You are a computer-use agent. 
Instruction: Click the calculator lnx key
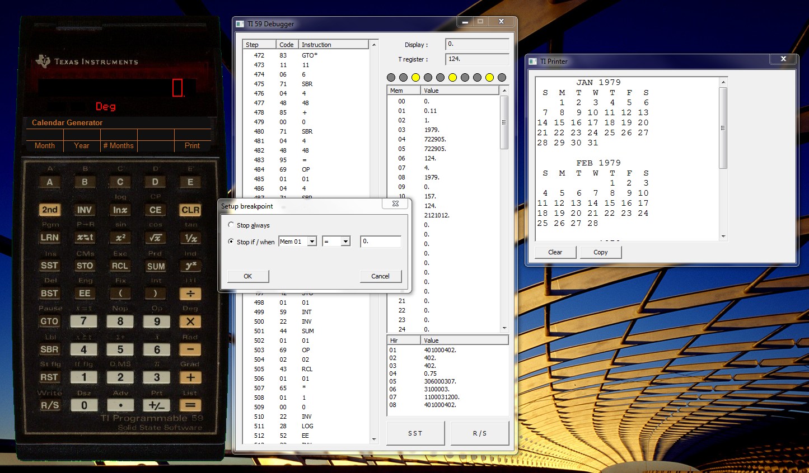[120, 210]
